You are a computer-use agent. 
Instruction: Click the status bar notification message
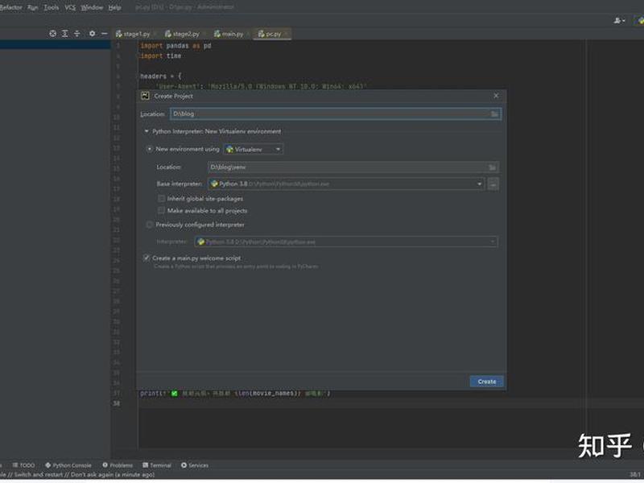(x=77, y=475)
